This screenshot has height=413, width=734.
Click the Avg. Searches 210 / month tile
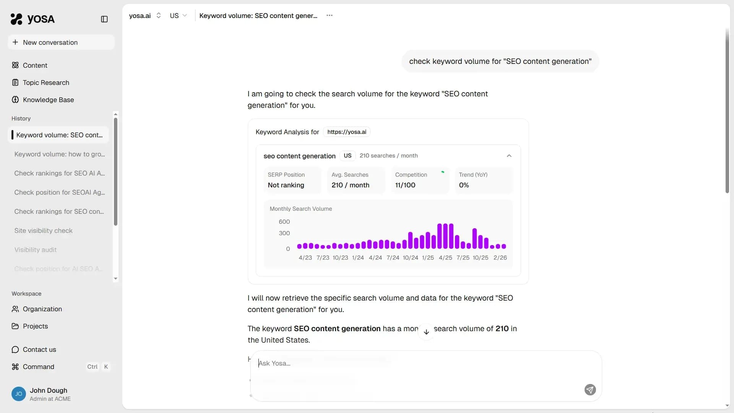(357, 180)
